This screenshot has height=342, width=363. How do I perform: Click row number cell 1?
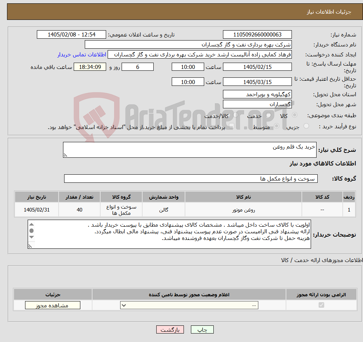pos(349,210)
